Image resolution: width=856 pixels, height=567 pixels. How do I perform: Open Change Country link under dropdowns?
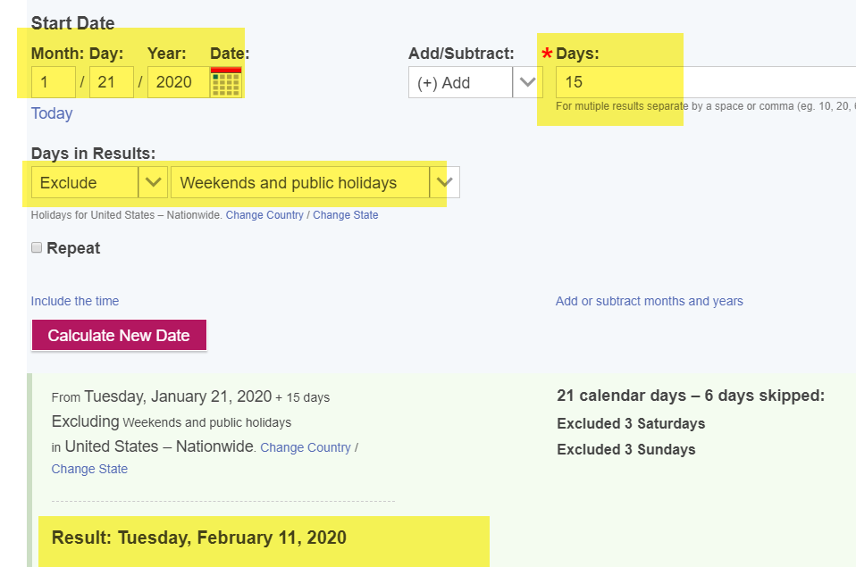coord(264,215)
